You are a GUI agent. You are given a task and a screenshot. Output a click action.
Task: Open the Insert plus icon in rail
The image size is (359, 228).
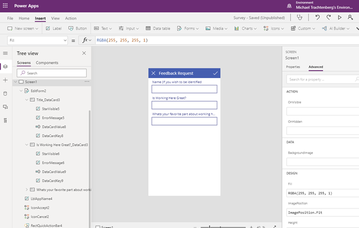pyautogui.click(x=5, y=80)
